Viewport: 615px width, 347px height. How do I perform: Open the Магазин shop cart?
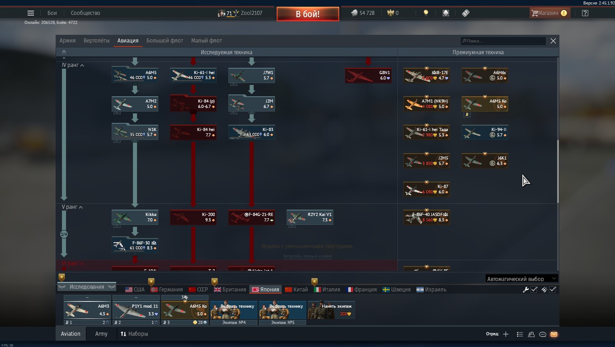pos(549,13)
